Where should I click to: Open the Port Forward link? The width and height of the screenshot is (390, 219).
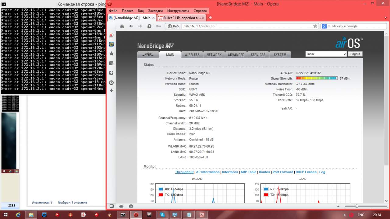[x=283, y=172]
